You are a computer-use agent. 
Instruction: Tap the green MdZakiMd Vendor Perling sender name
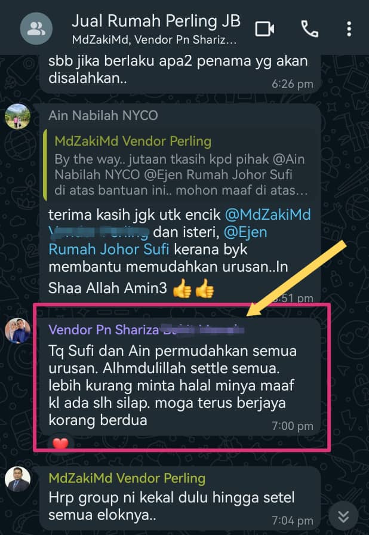(127, 478)
